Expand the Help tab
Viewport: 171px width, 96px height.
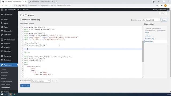[163, 13]
